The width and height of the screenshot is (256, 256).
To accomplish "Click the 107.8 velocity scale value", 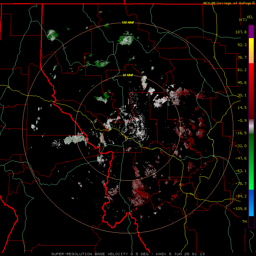I will (x=241, y=32).
